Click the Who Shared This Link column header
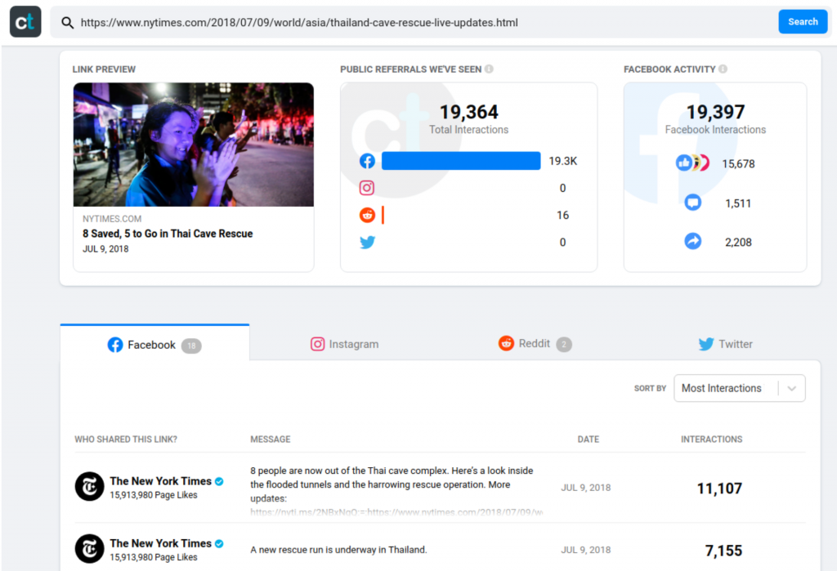837x571 pixels. [126, 439]
